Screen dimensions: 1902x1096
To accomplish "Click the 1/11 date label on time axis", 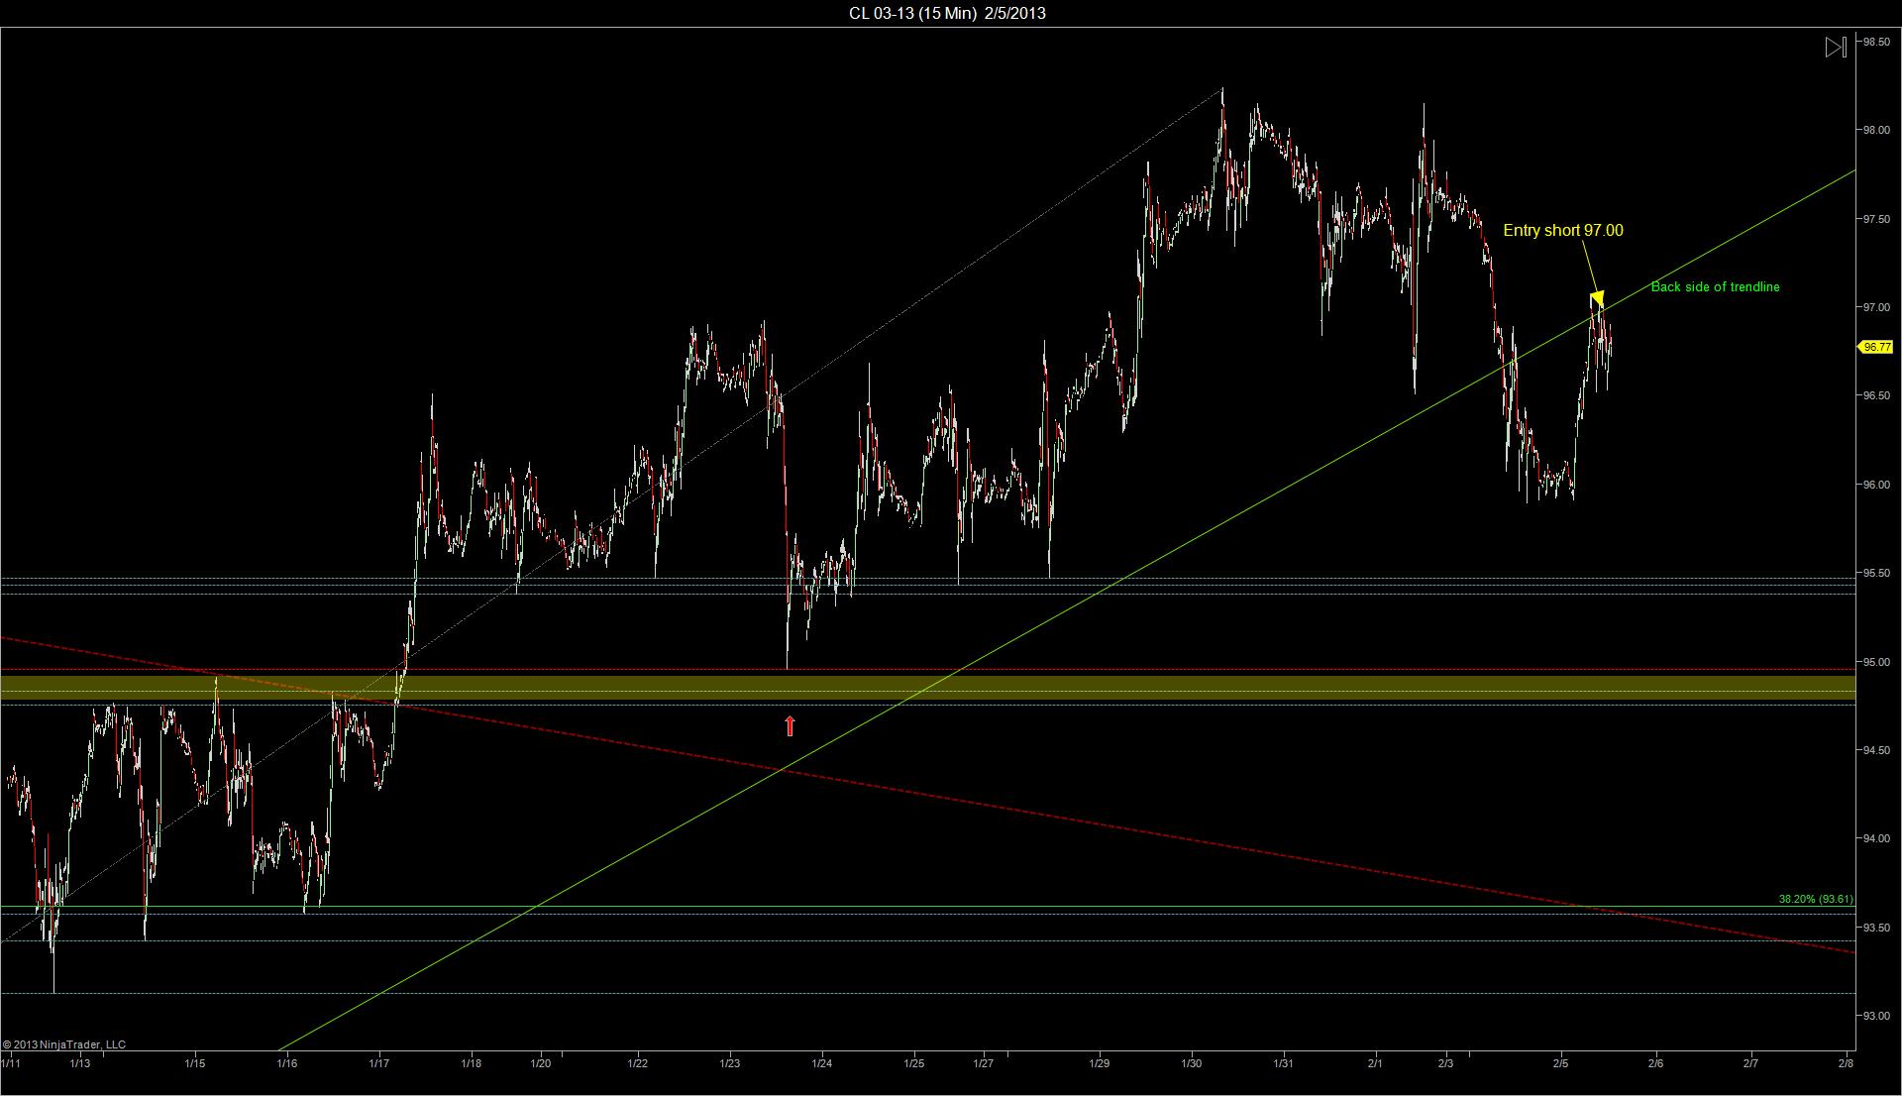I will coord(11,1063).
